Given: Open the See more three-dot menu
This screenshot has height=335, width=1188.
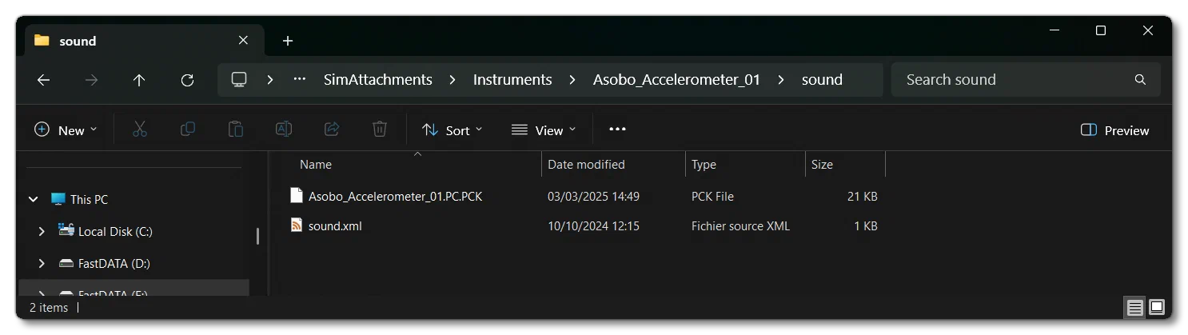Looking at the screenshot, I should 617,130.
